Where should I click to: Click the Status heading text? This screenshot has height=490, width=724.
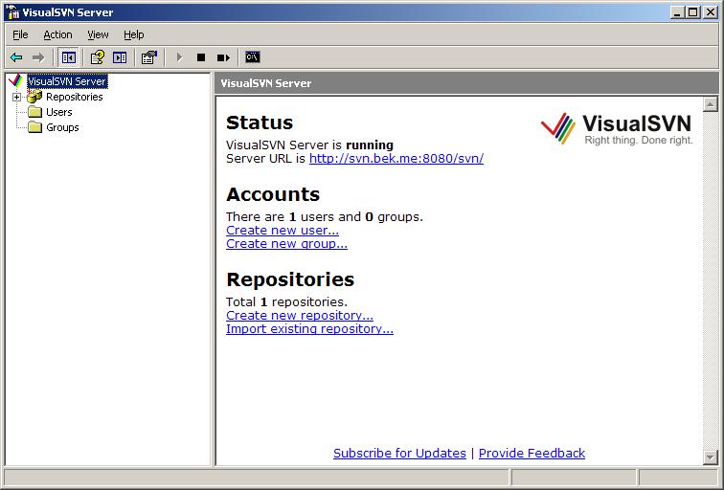[x=260, y=122]
